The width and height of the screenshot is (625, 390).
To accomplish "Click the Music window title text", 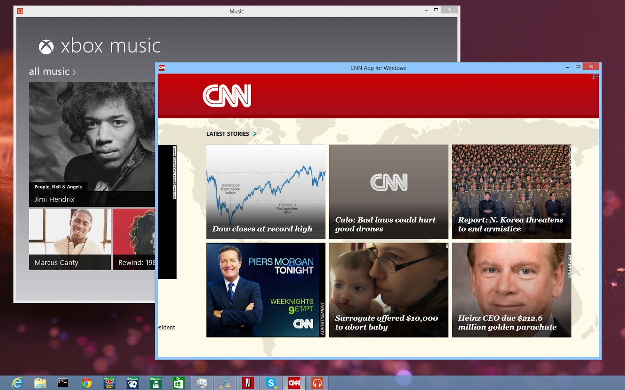I will [x=237, y=11].
